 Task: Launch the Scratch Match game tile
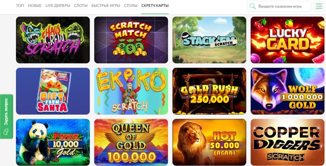coord(131,40)
